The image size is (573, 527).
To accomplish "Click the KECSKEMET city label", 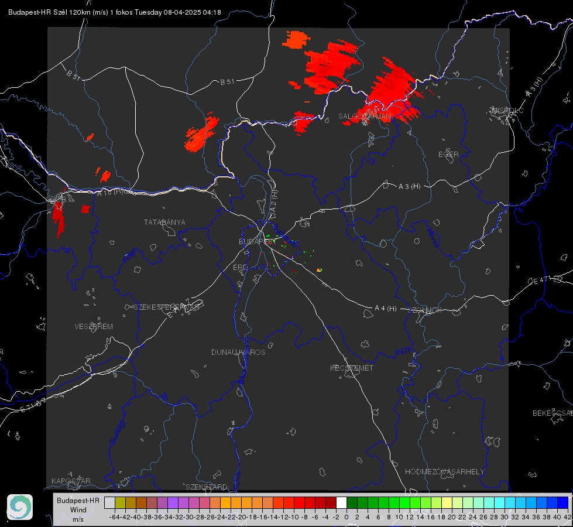I will click(x=352, y=368).
